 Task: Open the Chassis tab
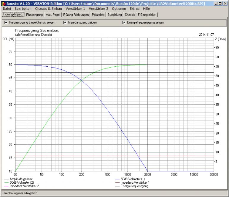click(x=130, y=15)
